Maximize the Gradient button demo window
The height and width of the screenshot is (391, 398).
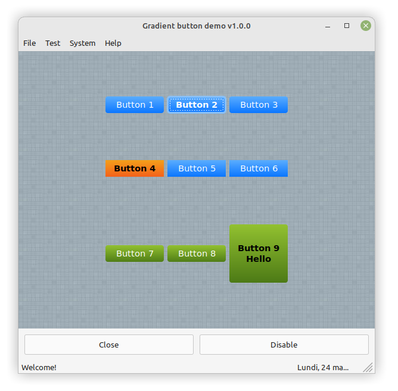tap(347, 26)
